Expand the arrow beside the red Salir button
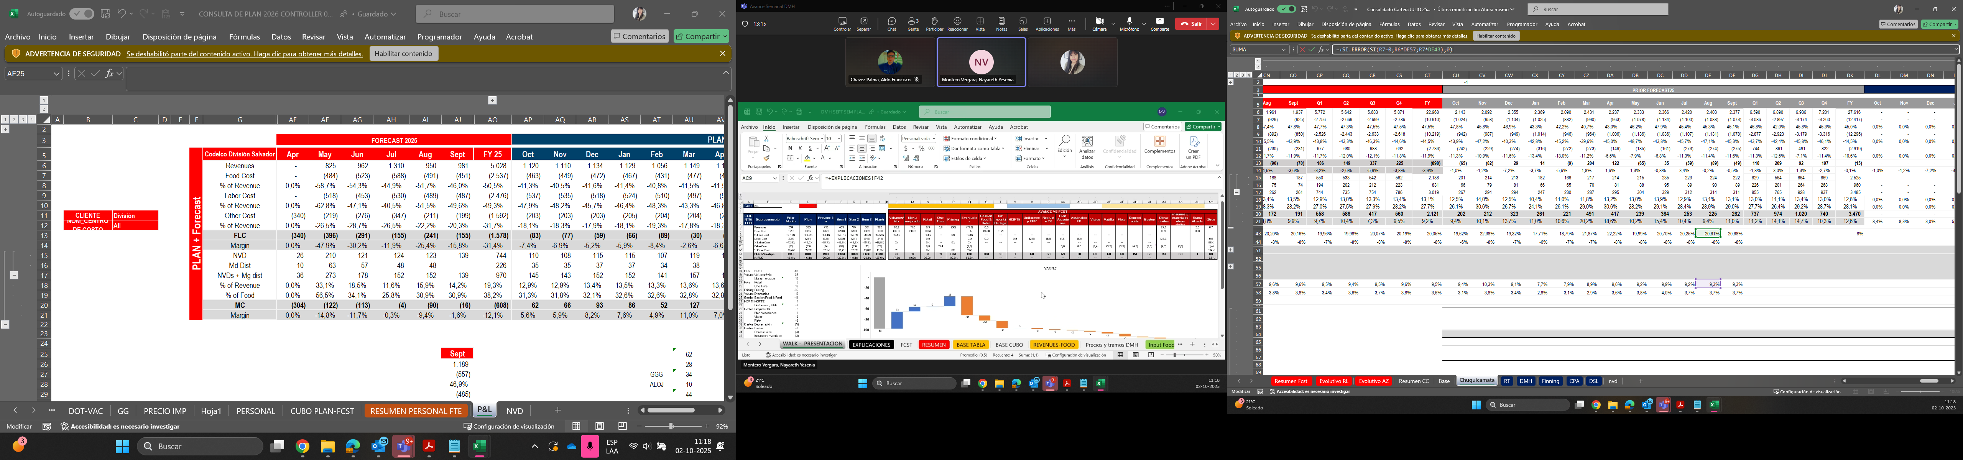 click(1213, 24)
